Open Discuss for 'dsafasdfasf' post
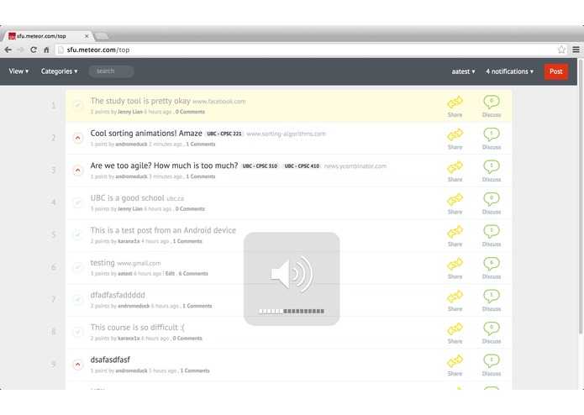The width and height of the screenshot is (584, 415). 492,360
